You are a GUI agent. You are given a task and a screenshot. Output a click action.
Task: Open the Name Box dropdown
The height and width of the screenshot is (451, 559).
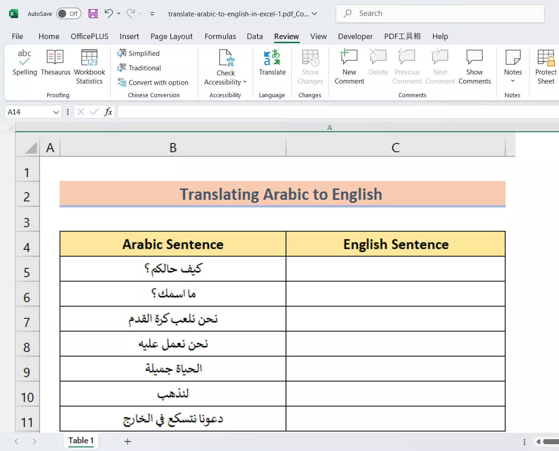click(x=55, y=112)
